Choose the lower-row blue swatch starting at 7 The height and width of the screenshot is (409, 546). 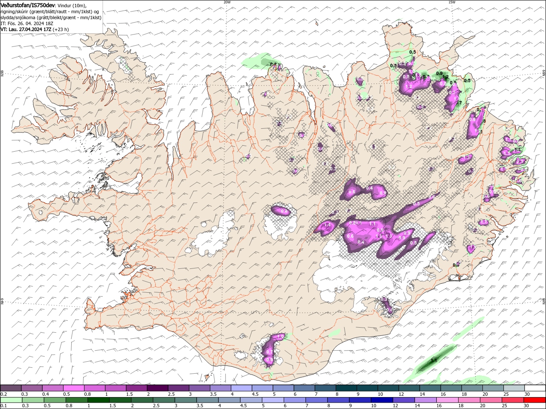(x=316, y=400)
